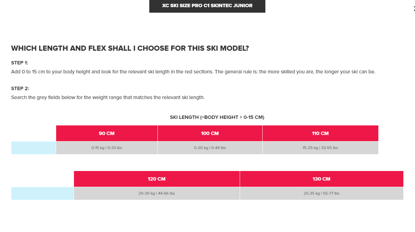Click the light blue cell in second table
The width and height of the screenshot is (415, 232).
click(x=42, y=194)
